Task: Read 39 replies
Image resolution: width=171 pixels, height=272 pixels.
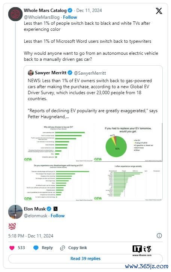Action: pyautogui.click(x=85, y=258)
